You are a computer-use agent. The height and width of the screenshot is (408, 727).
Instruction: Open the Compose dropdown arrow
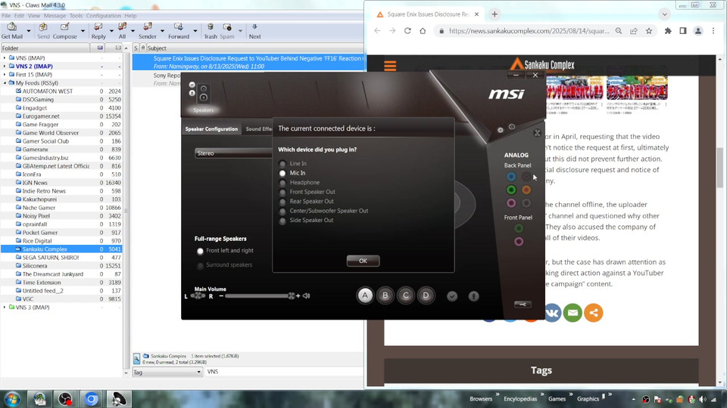tap(83, 31)
